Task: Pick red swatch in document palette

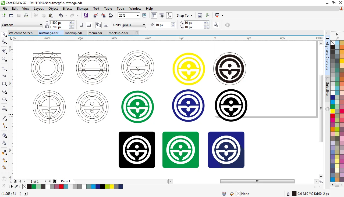Action: 61,187
